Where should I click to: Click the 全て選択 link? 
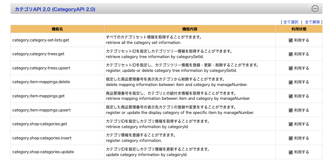tap(291, 22)
